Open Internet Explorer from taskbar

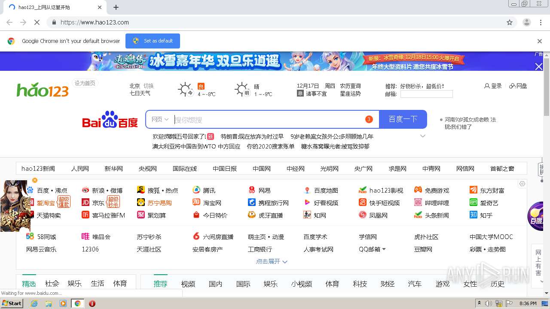click(x=34, y=303)
